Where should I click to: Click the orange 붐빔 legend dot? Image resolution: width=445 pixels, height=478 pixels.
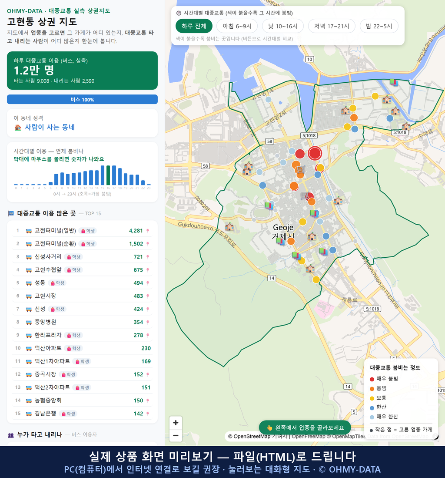coord(372,389)
